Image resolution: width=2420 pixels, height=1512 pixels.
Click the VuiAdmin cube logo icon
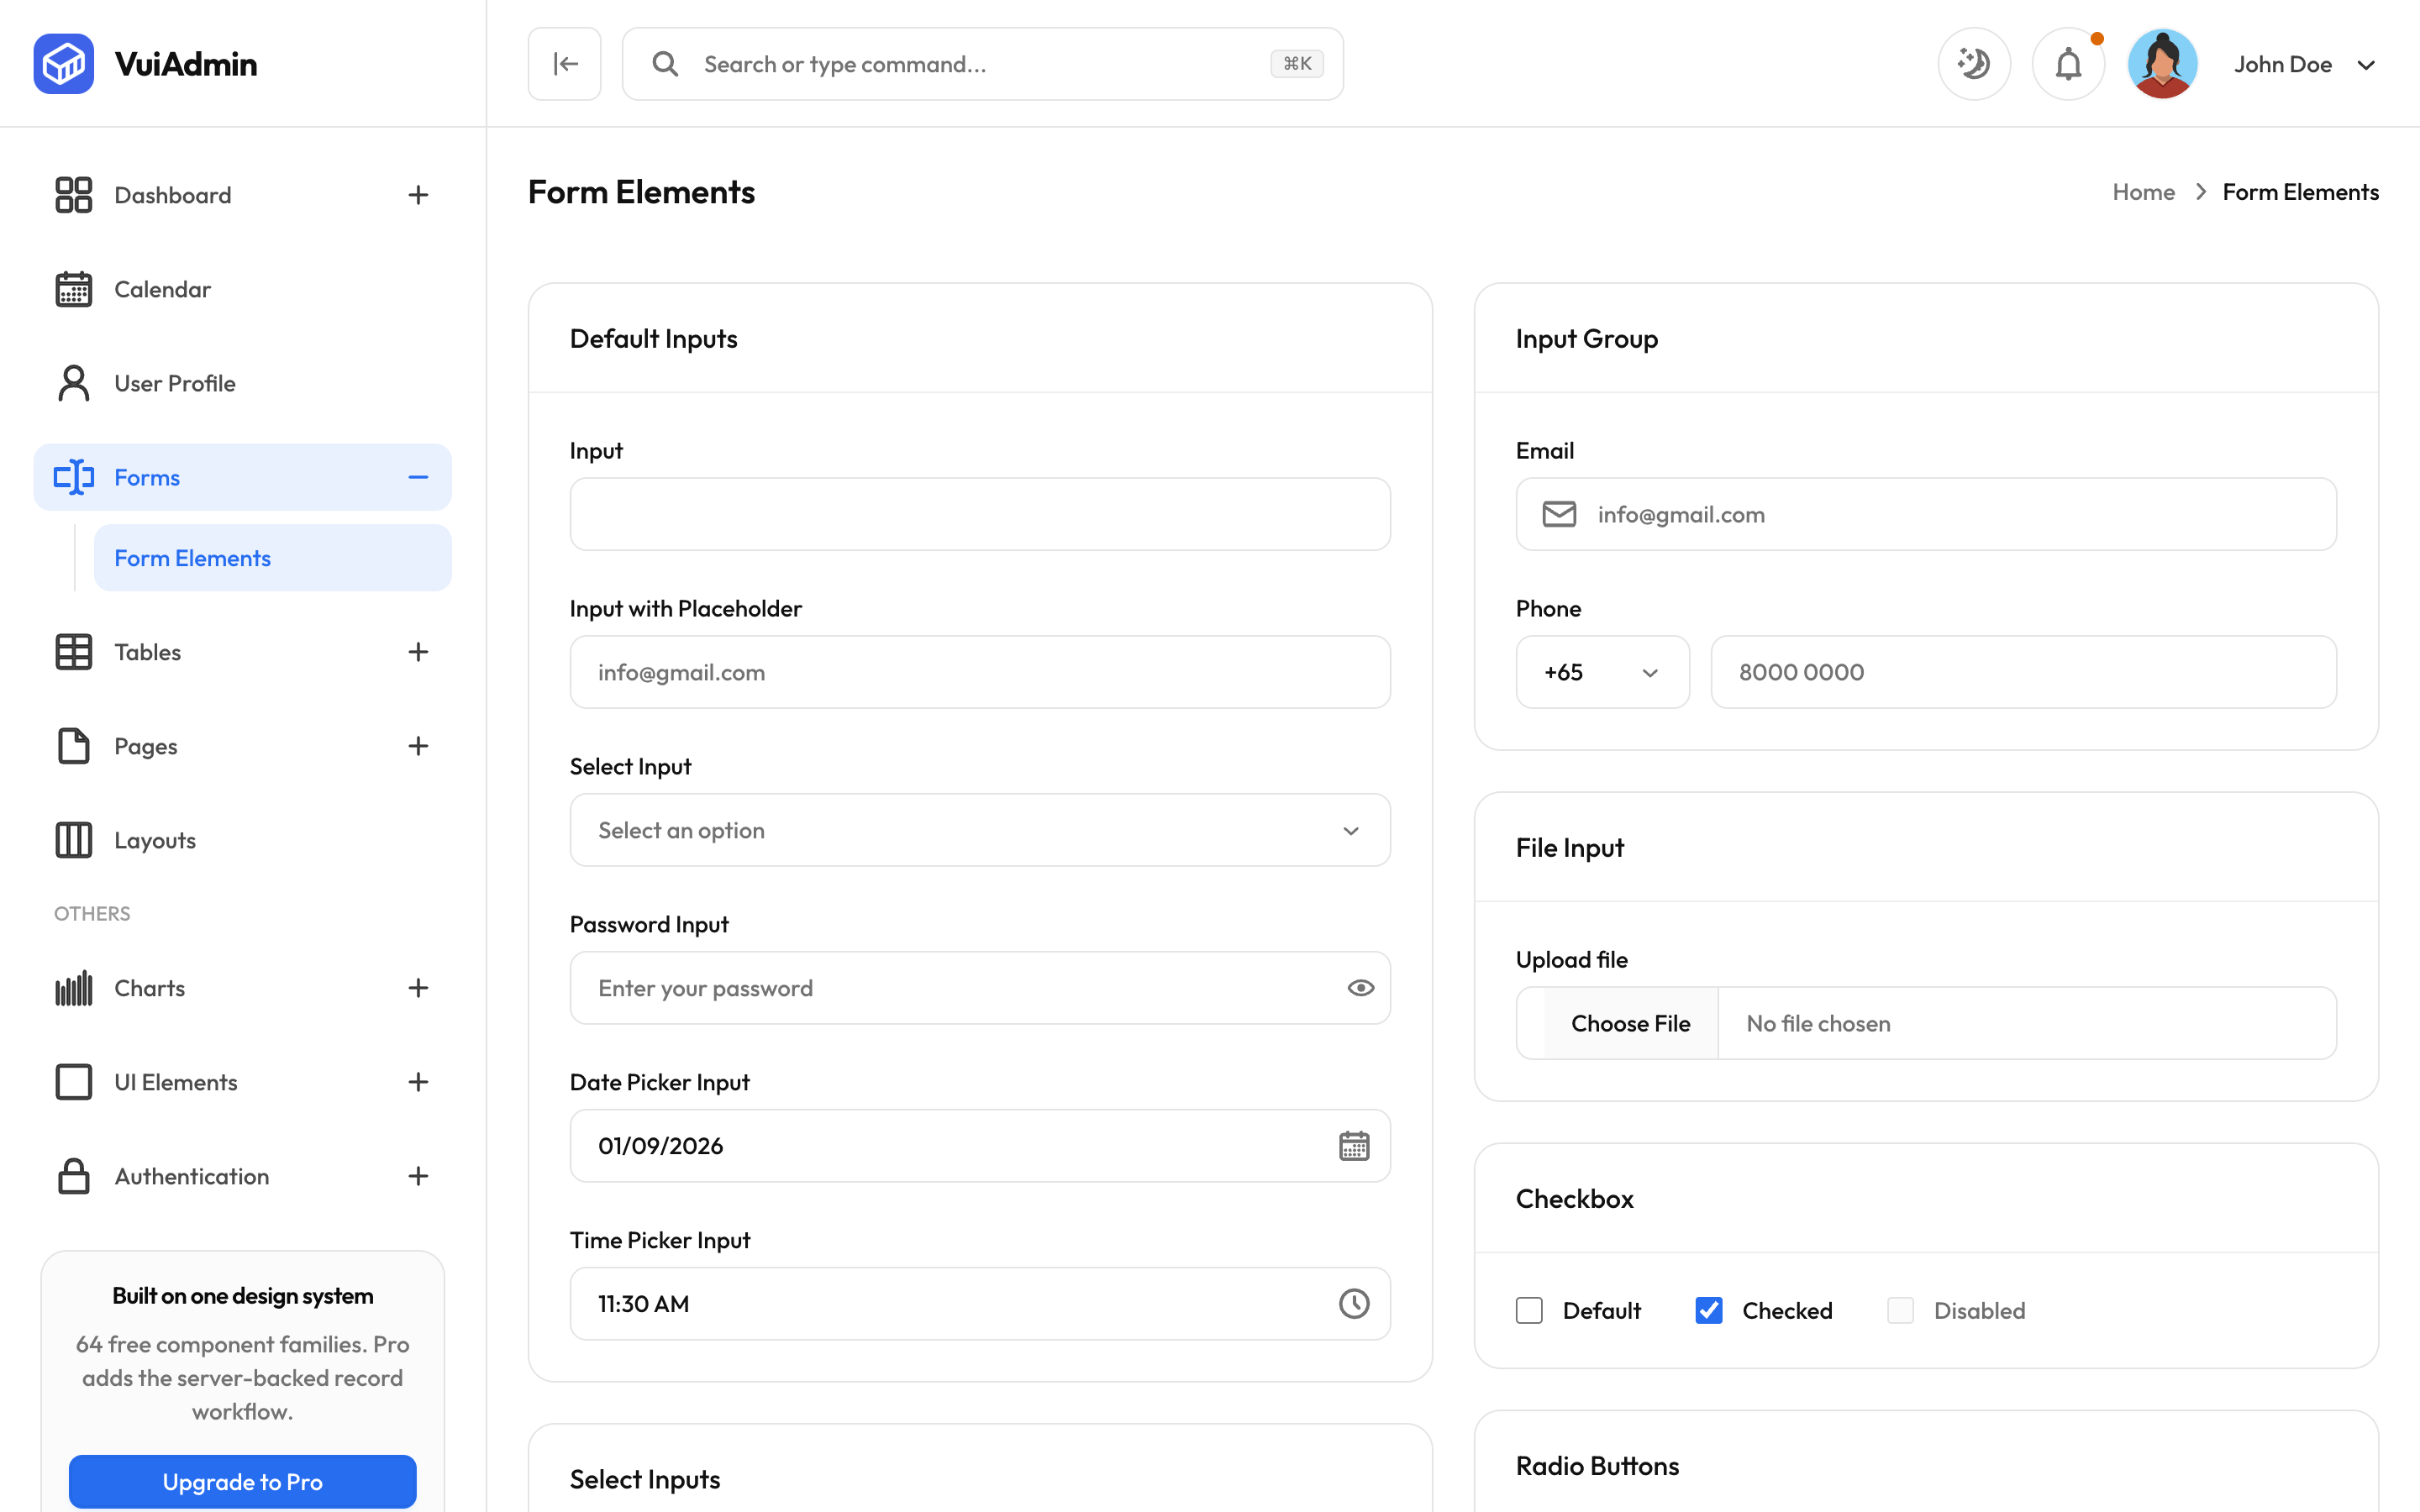pos(63,63)
